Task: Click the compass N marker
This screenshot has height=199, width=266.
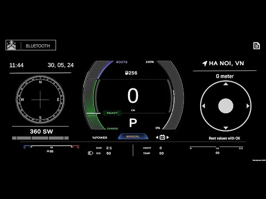Action: 40,82
